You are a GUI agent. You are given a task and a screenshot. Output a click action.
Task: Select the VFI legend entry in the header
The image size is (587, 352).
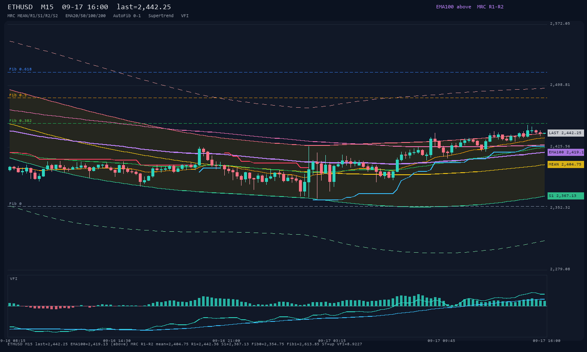click(x=185, y=16)
